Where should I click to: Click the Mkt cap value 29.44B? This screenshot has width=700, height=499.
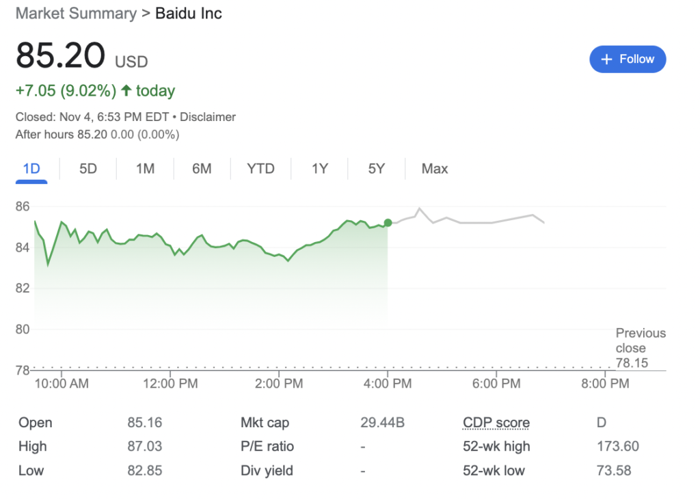click(383, 422)
